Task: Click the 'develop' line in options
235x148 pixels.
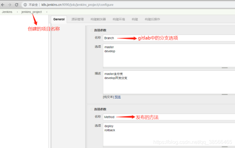Action: 110,51
